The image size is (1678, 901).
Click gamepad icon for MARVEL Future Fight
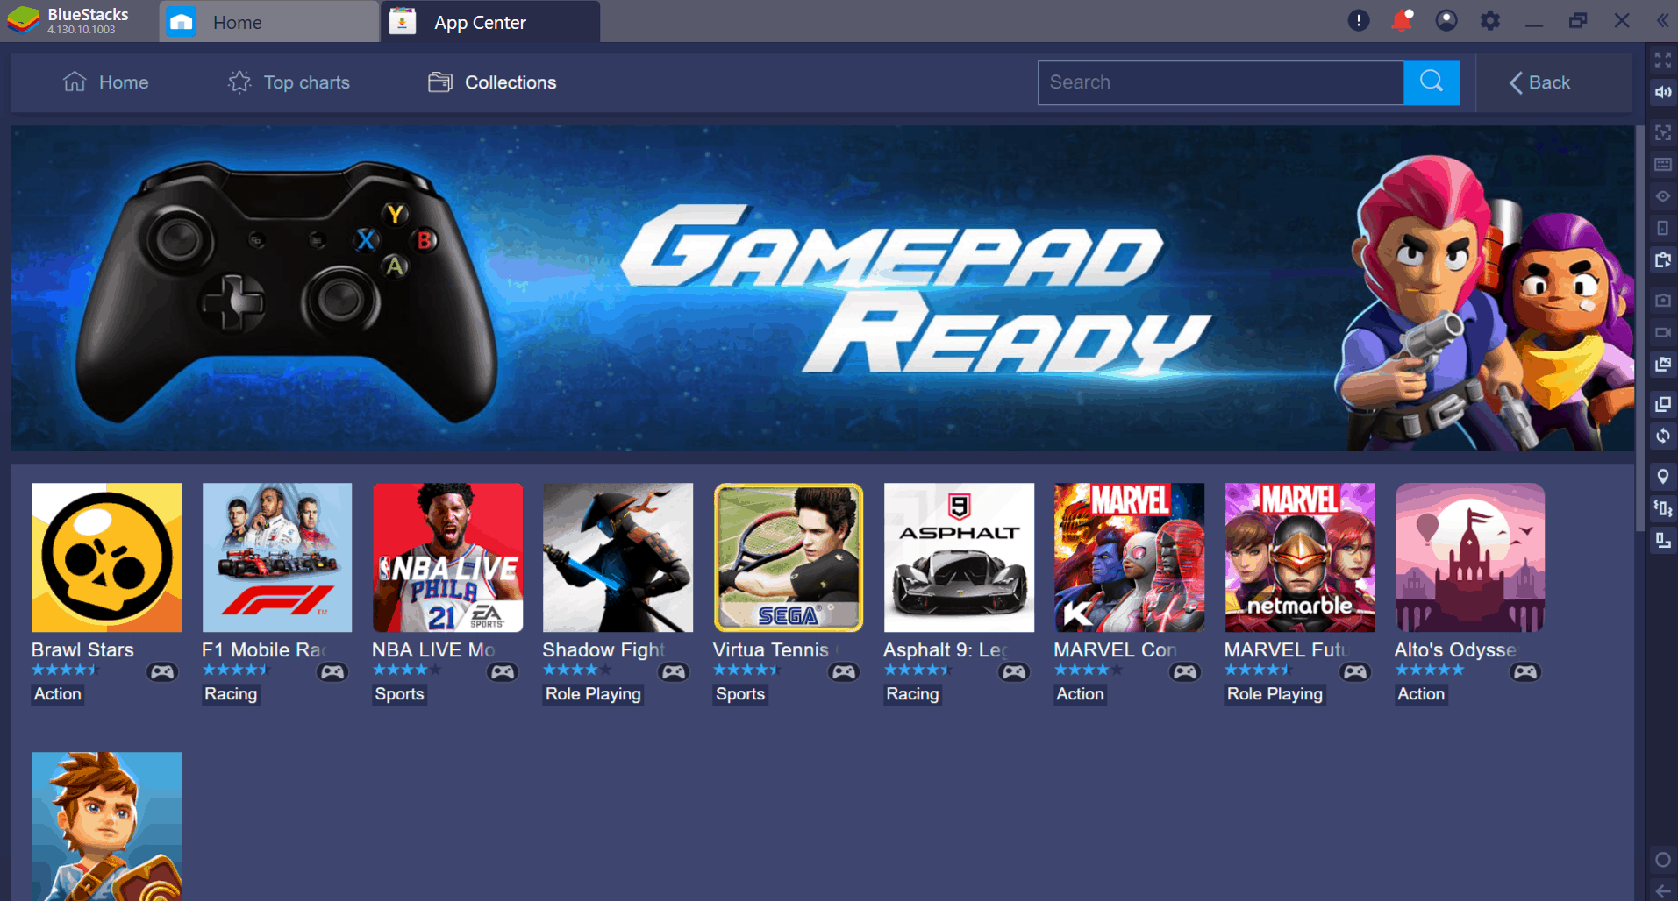tap(1355, 672)
